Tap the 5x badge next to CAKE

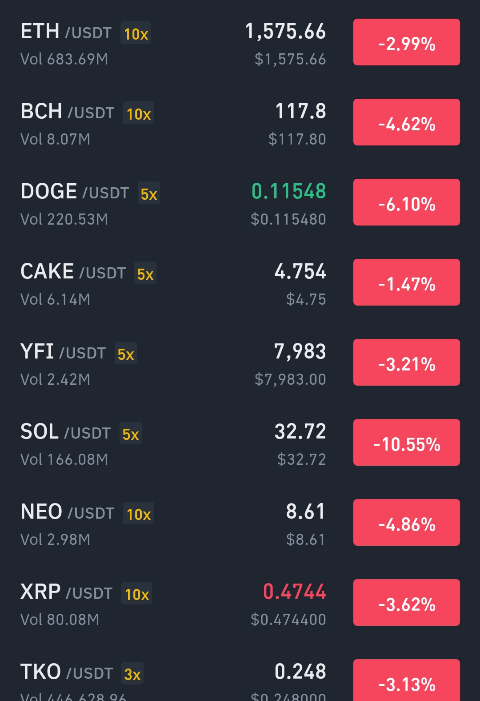[x=145, y=274]
